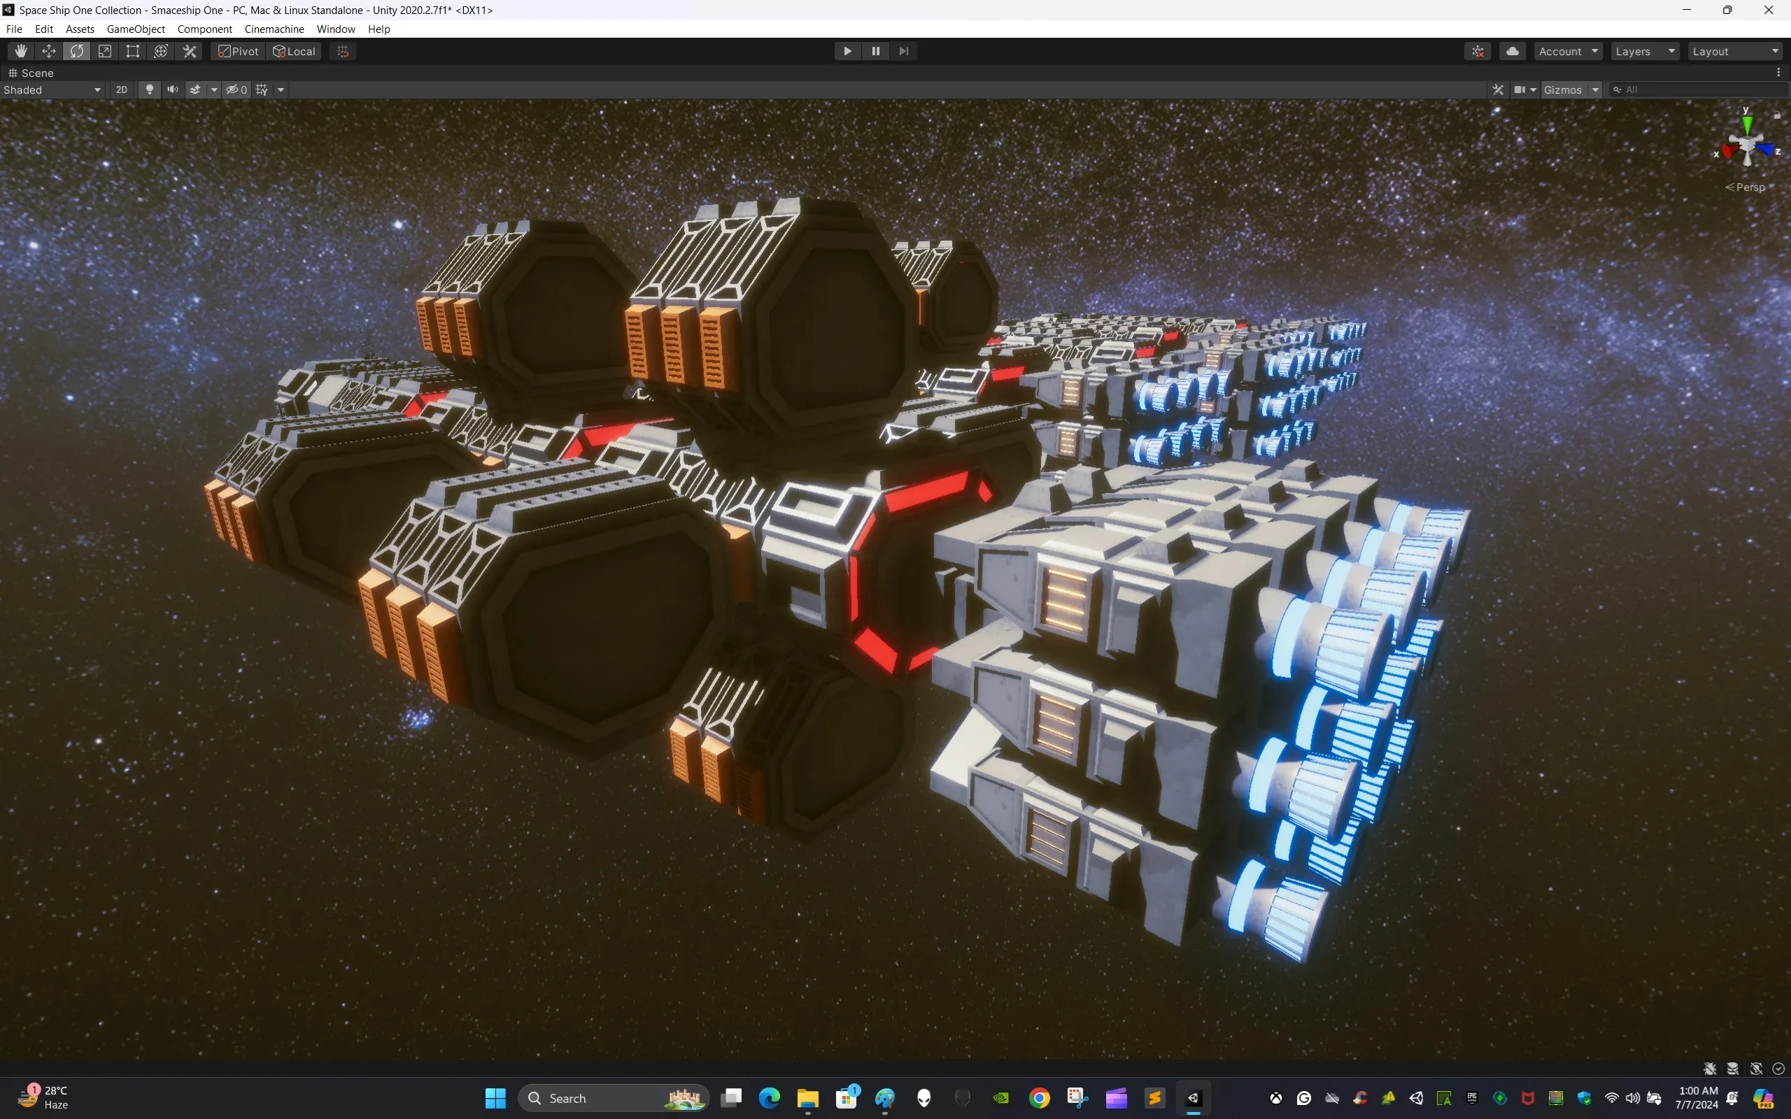Mute scene view audio
The height and width of the screenshot is (1119, 1791).
pos(172,89)
